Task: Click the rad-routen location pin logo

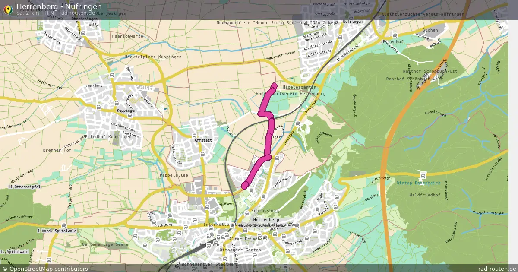Action: 8,9
